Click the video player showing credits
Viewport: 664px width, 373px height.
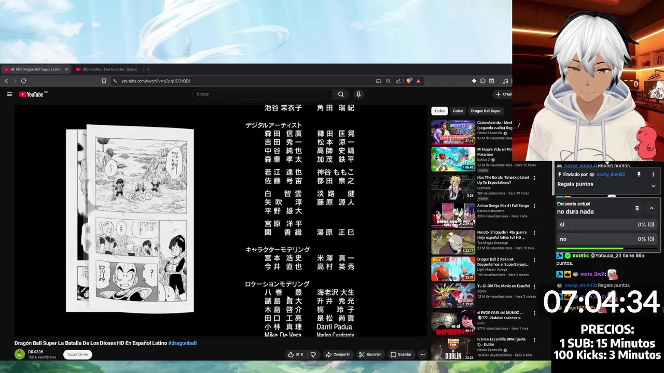pyautogui.click(x=220, y=221)
